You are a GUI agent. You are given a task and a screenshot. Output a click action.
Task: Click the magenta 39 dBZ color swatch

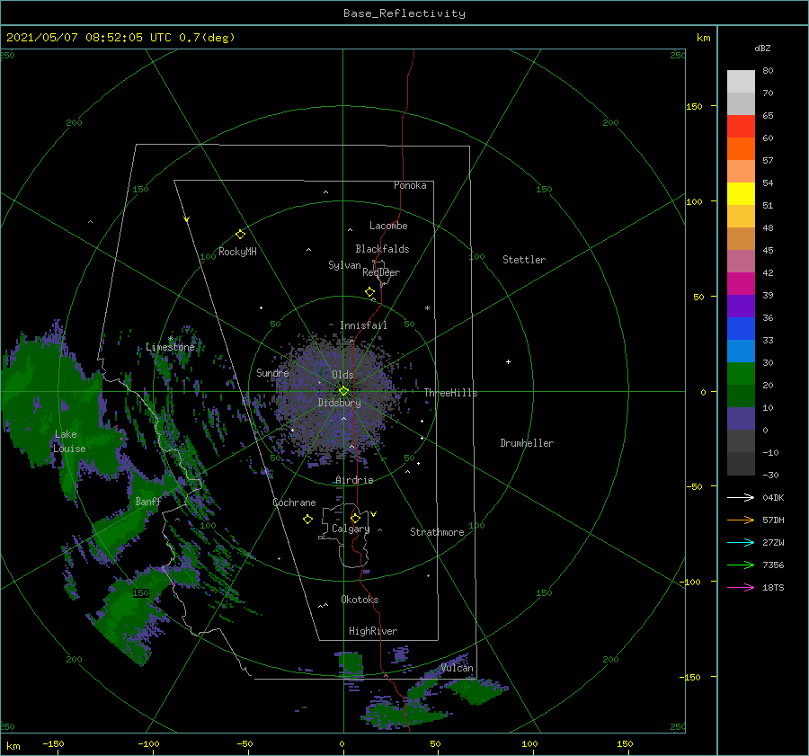(x=741, y=283)
